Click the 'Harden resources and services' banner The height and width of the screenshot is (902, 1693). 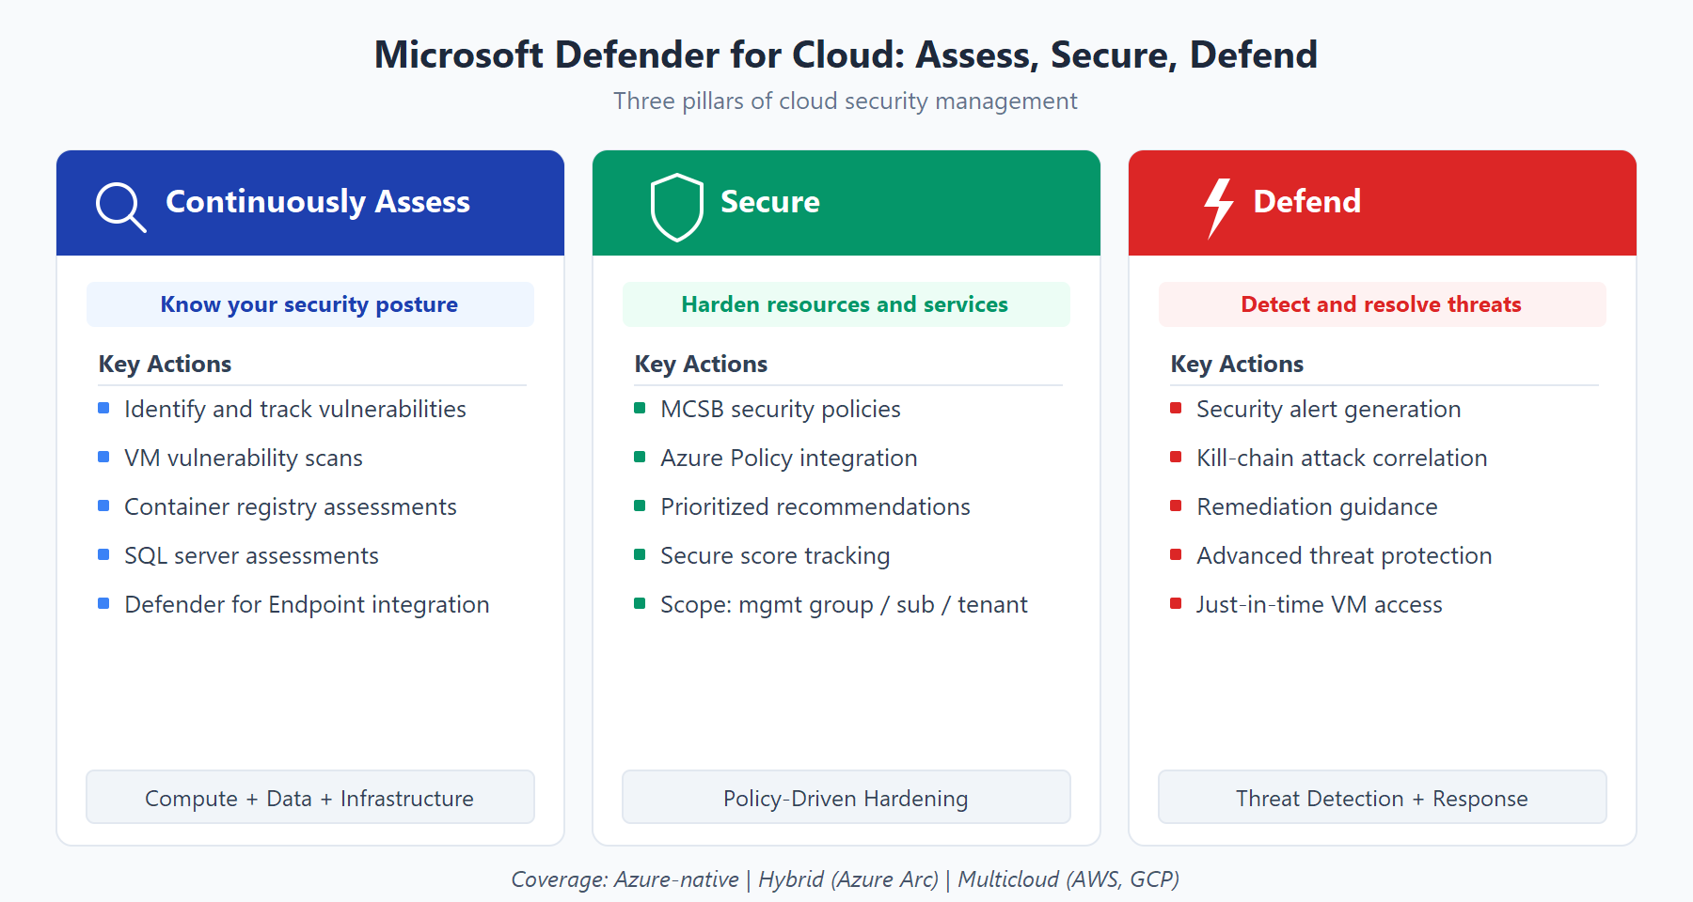point(846,304)
